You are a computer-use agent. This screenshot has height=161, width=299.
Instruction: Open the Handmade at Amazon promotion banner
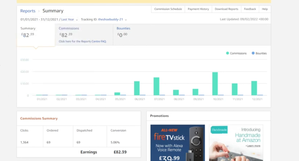(x=236, y=143)
